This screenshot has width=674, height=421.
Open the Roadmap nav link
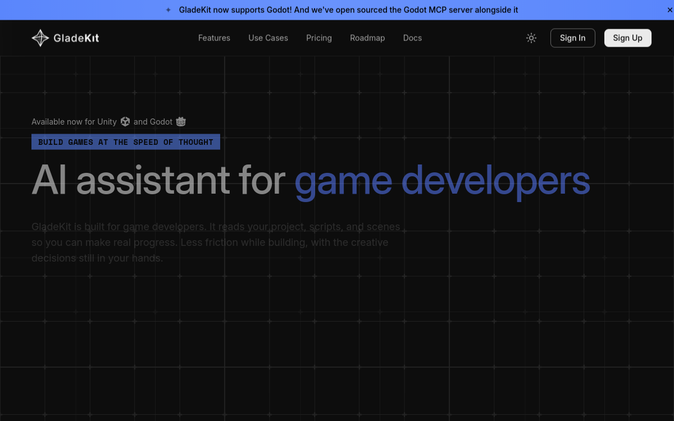(367, 38)
